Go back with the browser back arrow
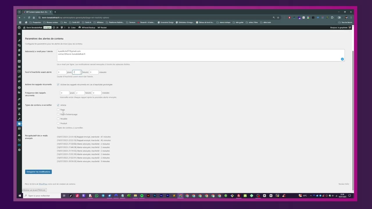 click(20, 17)
